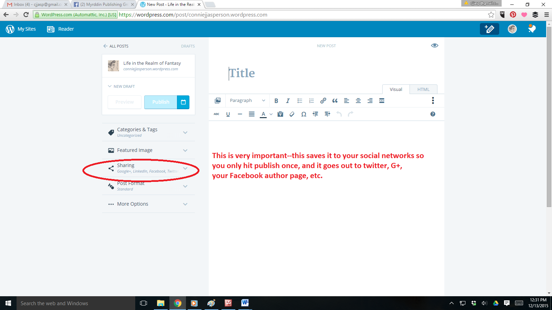This screenshot has width=552, height=310.
Task: Click the post Title input field
Action: coord(310,73)
